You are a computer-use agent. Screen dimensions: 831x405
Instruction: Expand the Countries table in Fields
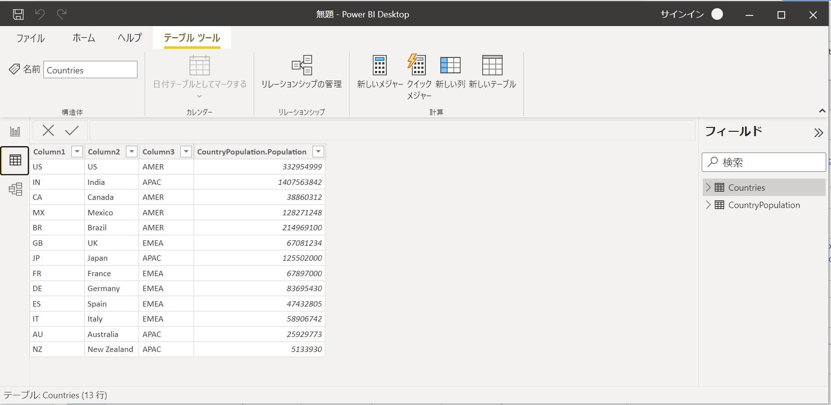click(x=708, y=187)
